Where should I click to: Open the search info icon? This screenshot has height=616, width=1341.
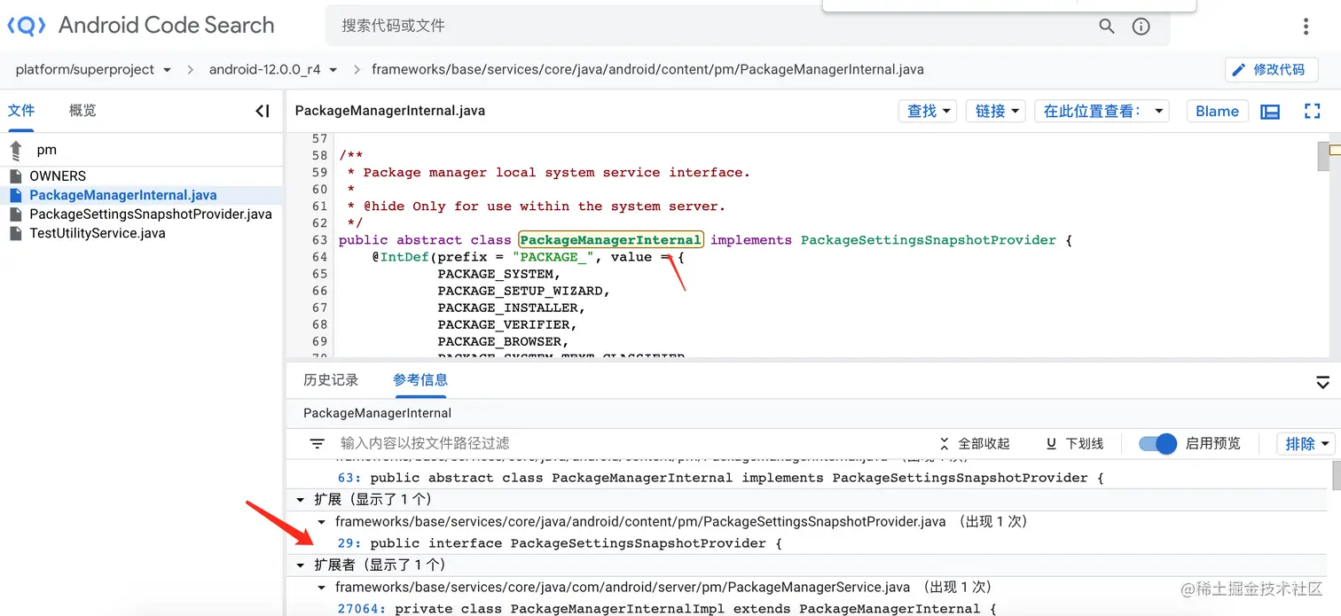coord(1141,27)
